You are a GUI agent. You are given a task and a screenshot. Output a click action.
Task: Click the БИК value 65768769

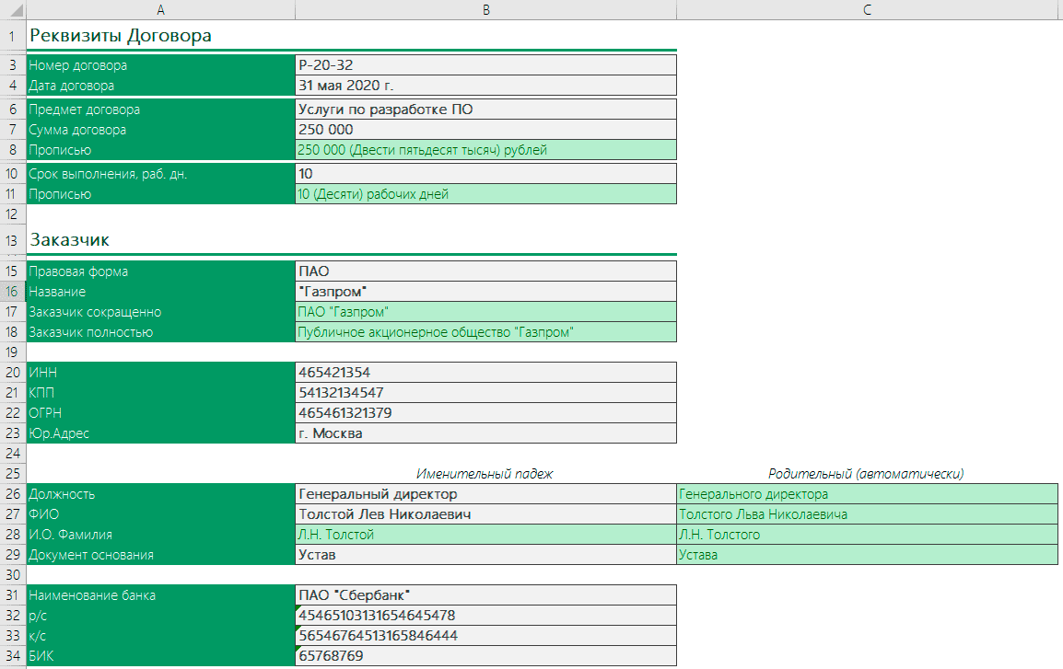coord(485,656)
